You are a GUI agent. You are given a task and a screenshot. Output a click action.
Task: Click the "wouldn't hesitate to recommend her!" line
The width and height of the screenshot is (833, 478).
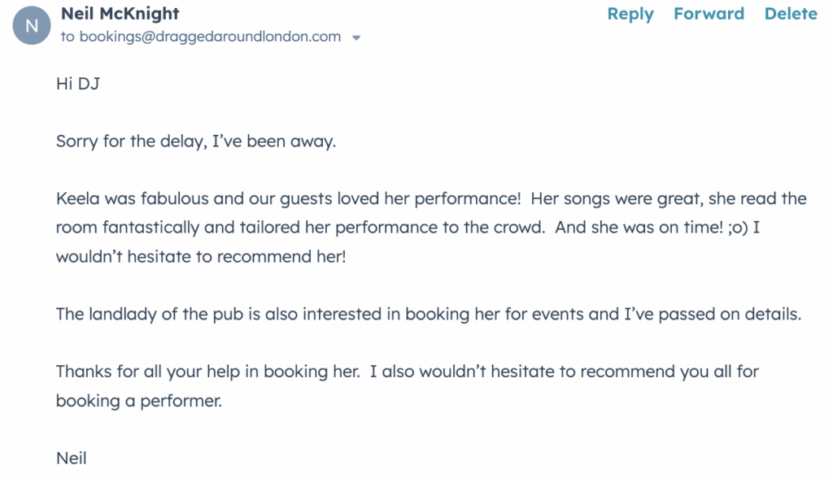[201, 256]
